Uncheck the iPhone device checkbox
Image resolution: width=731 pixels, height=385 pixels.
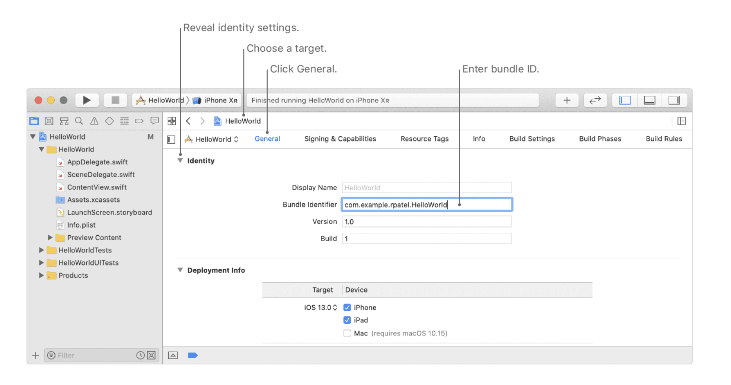point(347,308)
